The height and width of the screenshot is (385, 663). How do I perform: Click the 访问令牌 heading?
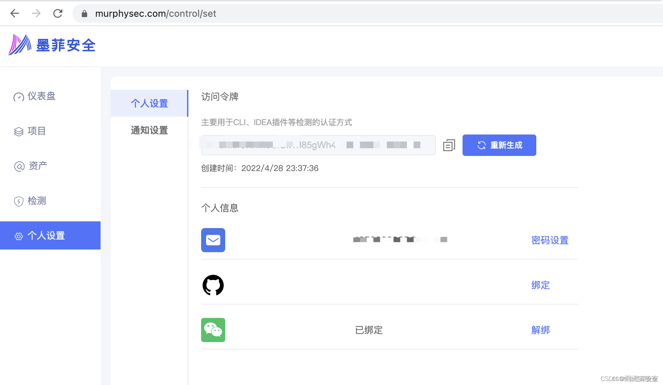coord(220,97)
